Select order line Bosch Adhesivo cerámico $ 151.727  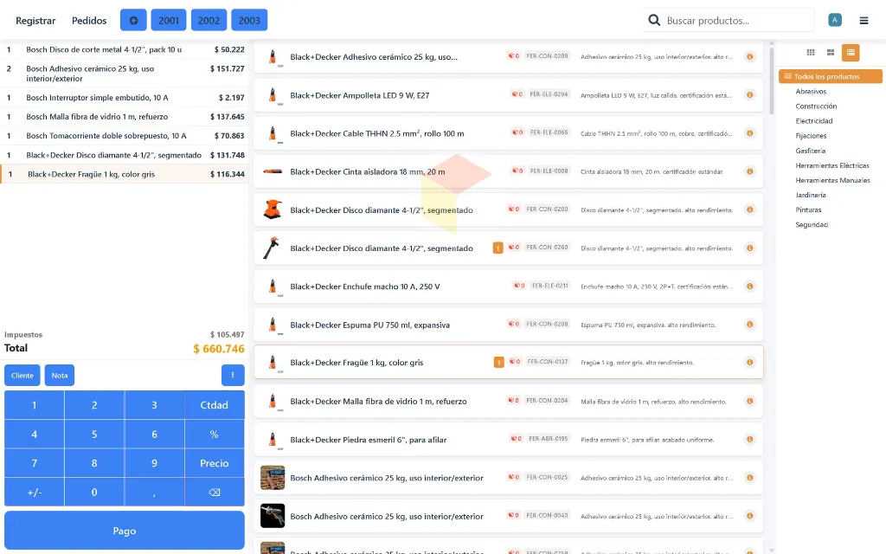tap(125, 74)
